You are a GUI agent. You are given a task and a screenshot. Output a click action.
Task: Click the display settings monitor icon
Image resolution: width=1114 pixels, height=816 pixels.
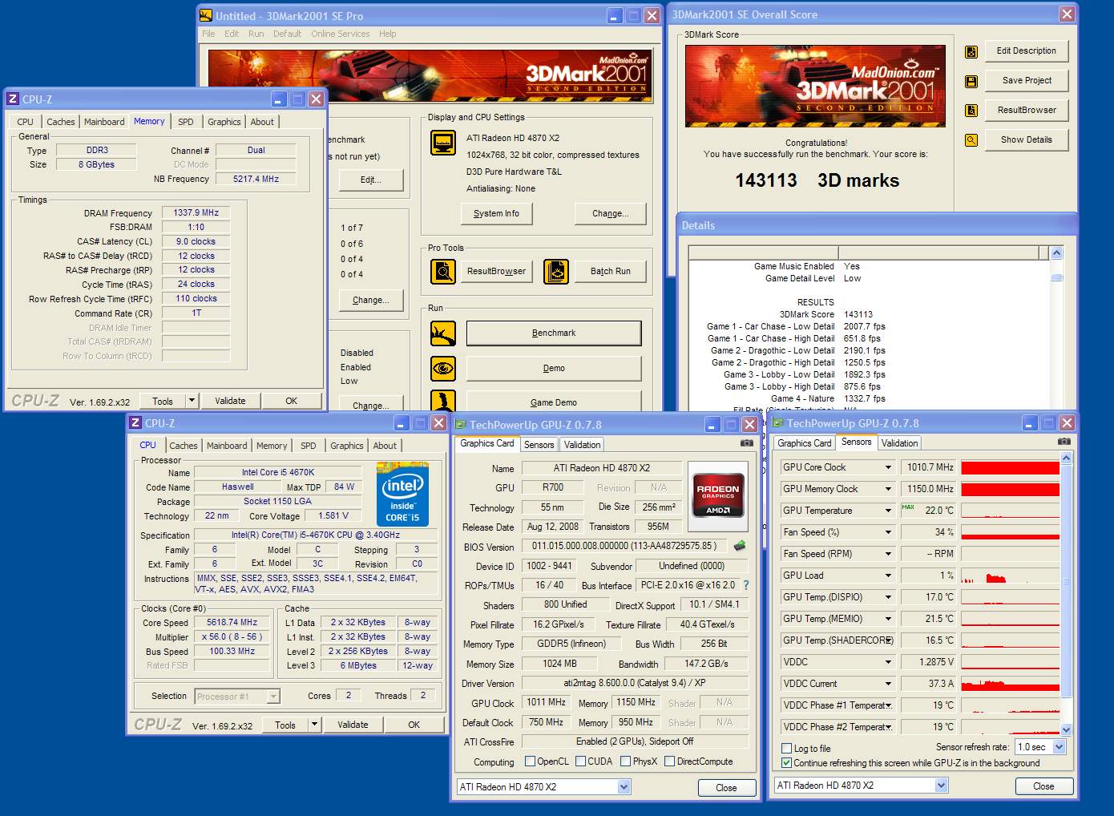click(x=443, y=143)
